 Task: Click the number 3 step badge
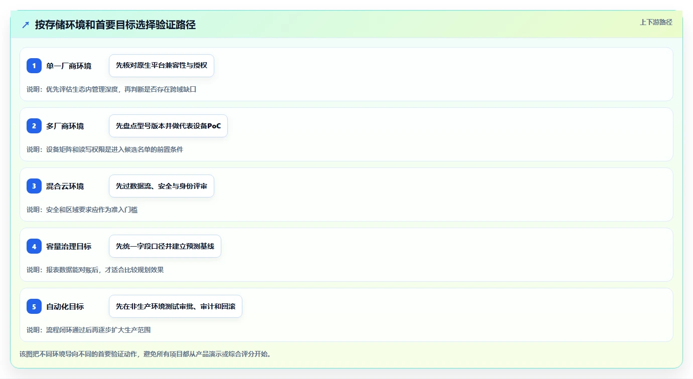[x=34, y=186]
